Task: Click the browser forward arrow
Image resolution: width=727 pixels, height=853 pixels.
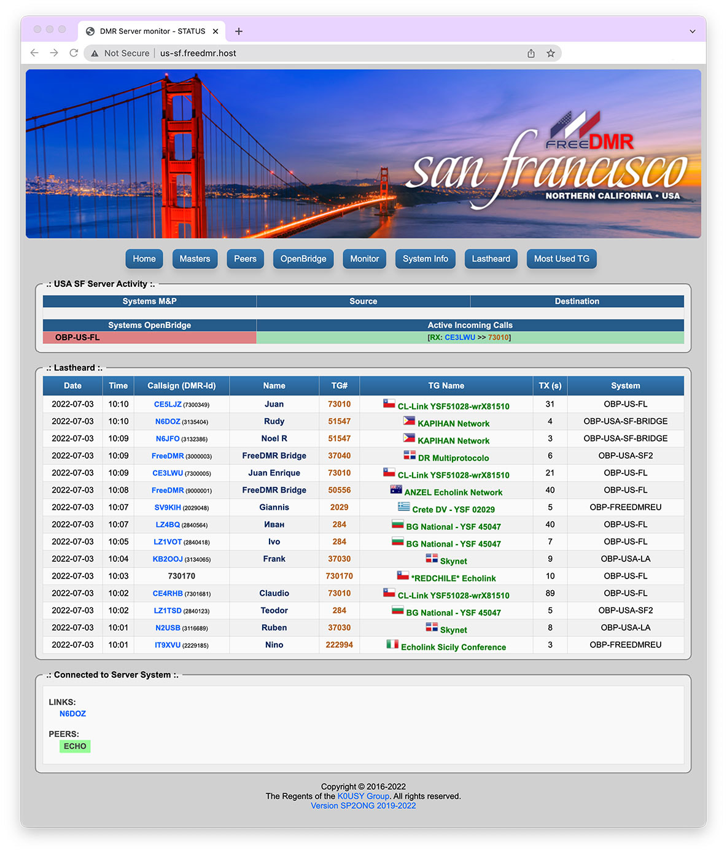Action: click(54, 53)
